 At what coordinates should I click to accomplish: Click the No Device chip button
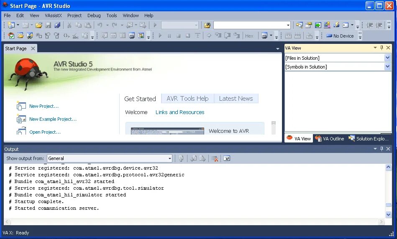click(x=340, y=36)
